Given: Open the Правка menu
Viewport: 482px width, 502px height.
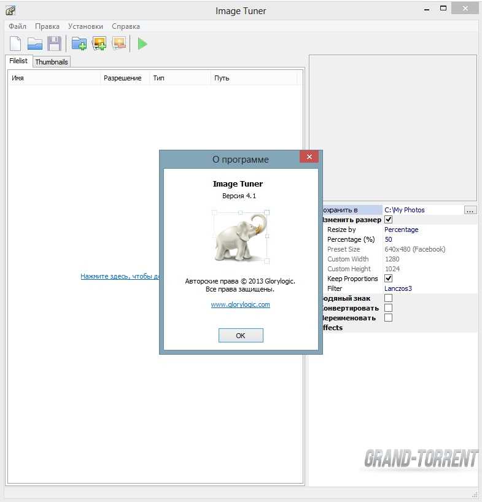Looking at the screenshot, I should tap(47, 26).
